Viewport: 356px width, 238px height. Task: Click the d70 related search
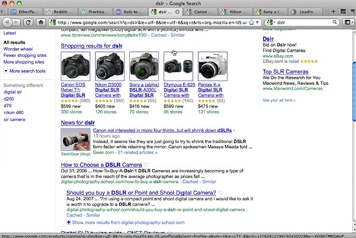tap(8, 106)
